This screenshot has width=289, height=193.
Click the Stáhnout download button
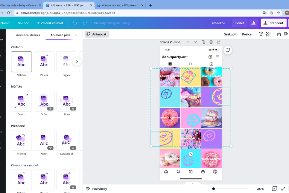pos(274,23)
